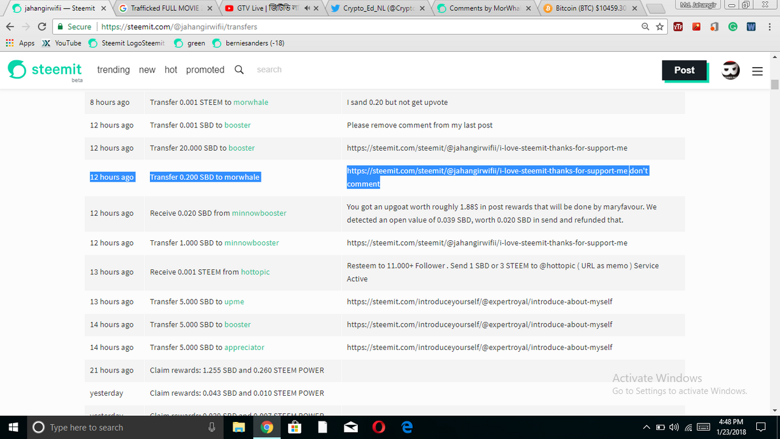Click the Windows taskbar search box
Image resolution: width=780 pixels, height=439 pixels.
[x=125, y=427]
